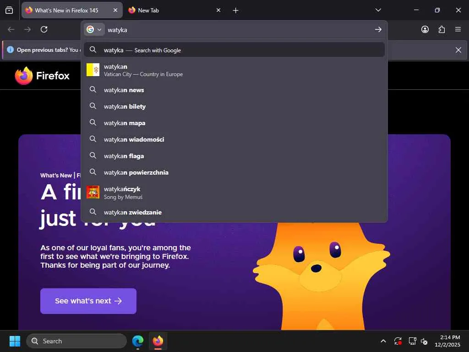The image size is (469, 352).
Task: Choose the 'watykan bilety' suggestion
Action: click(234, 106)
